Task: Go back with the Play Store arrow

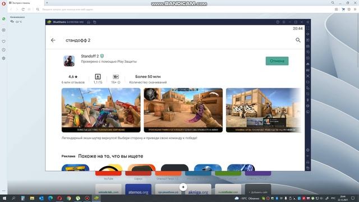Action: coord(53,40)
